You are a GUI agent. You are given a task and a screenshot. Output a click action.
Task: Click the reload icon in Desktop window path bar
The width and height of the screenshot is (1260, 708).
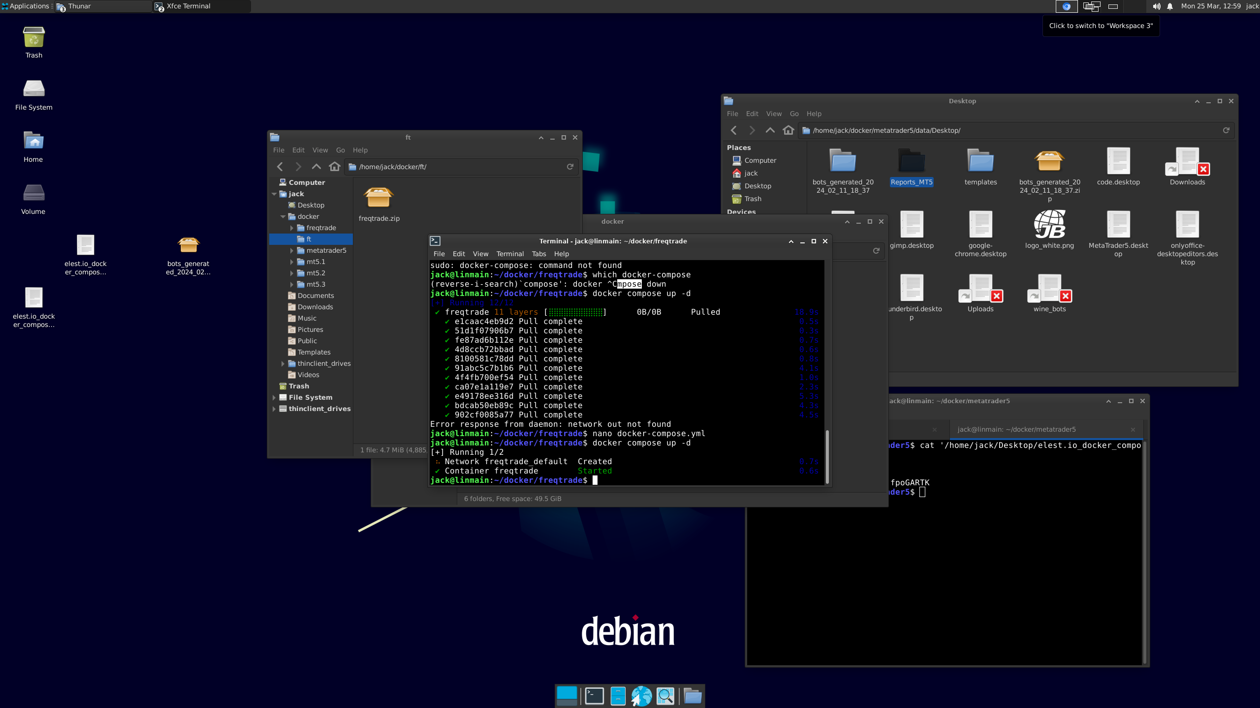[1226, 130]
